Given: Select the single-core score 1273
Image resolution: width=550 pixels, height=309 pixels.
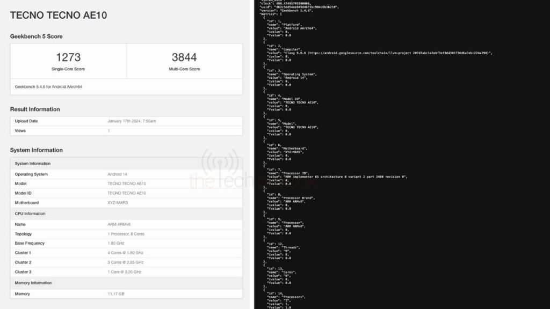Looking at the screenshot, I should tap(68, 57).
